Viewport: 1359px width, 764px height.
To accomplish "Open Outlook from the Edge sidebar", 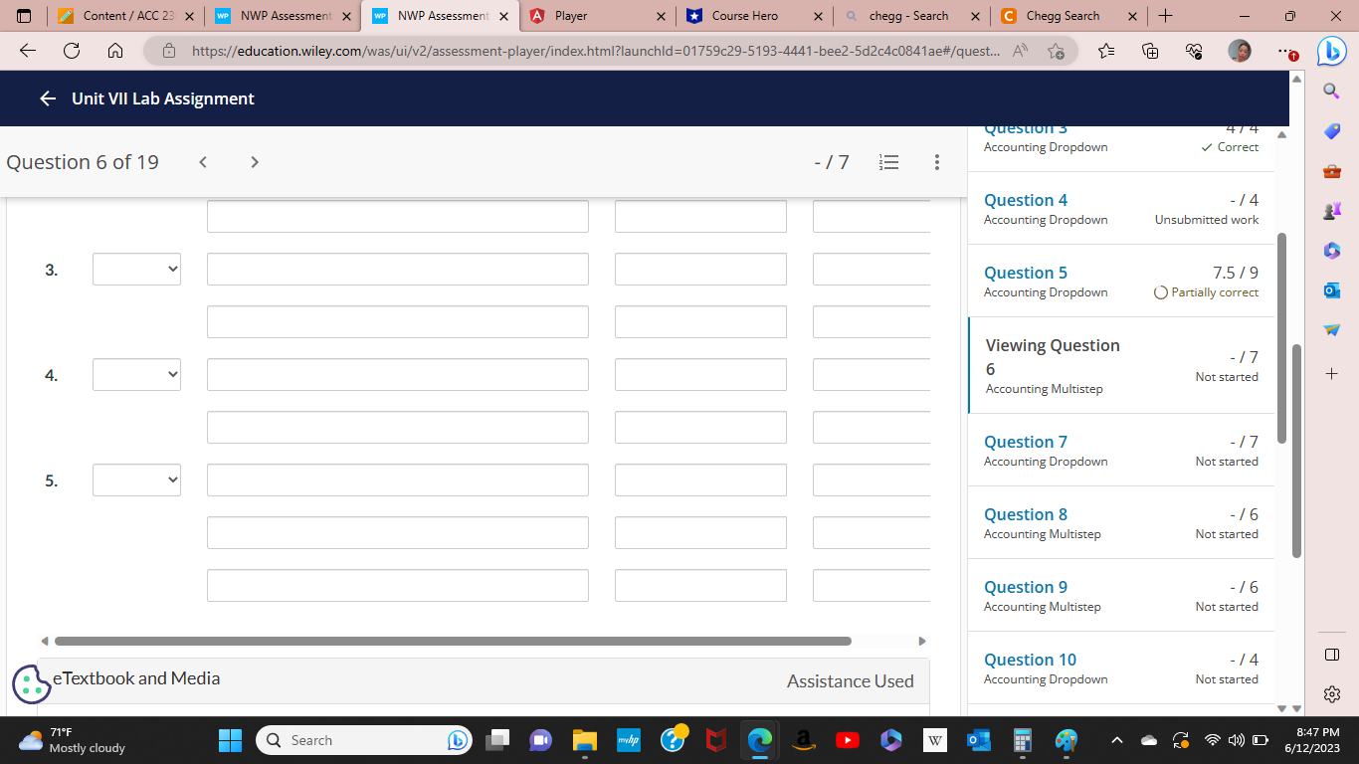I will point(1331,289).
